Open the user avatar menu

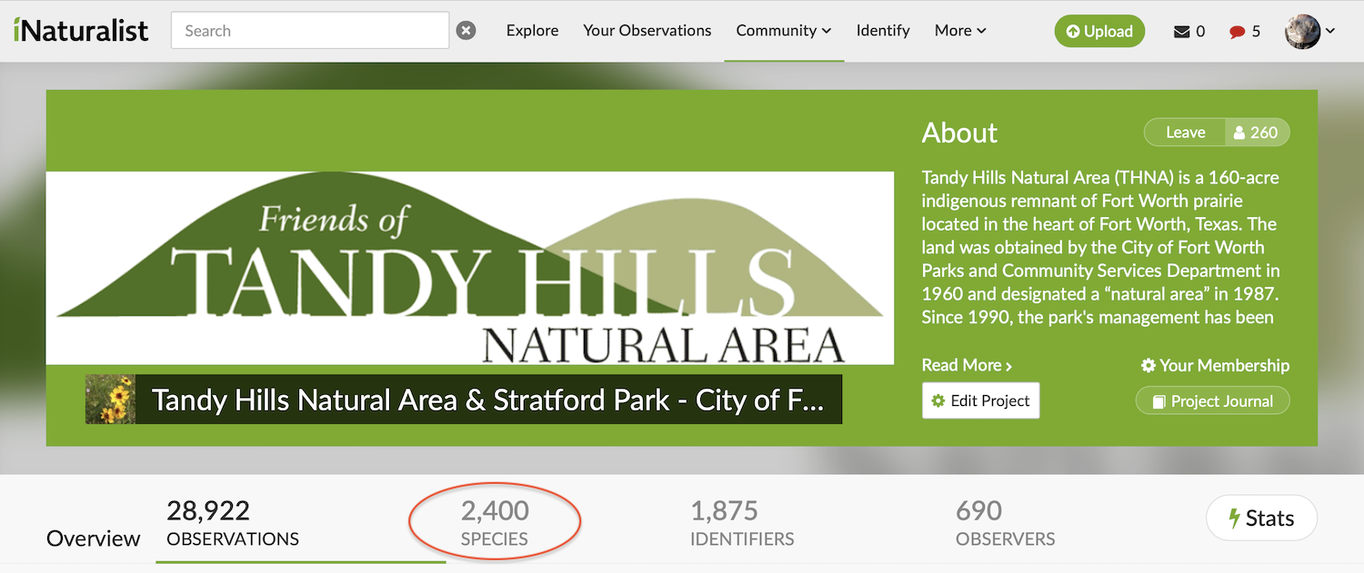[1309, 31]
